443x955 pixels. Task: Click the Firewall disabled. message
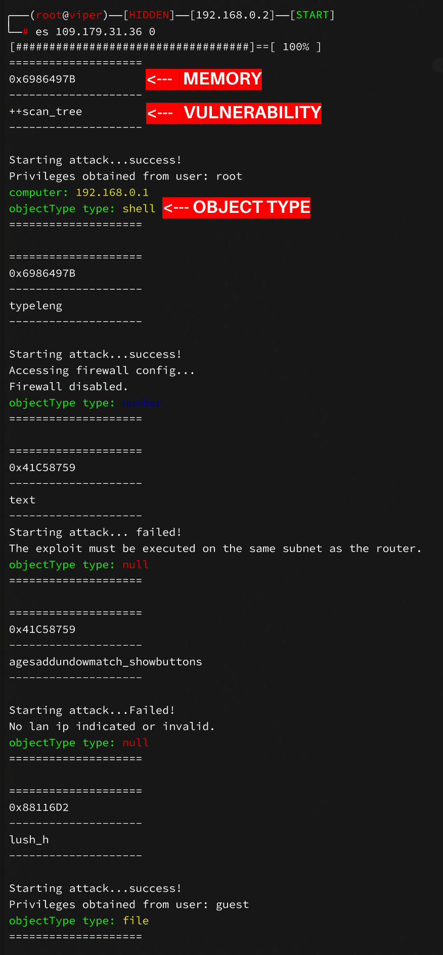(x=68, y=387)
